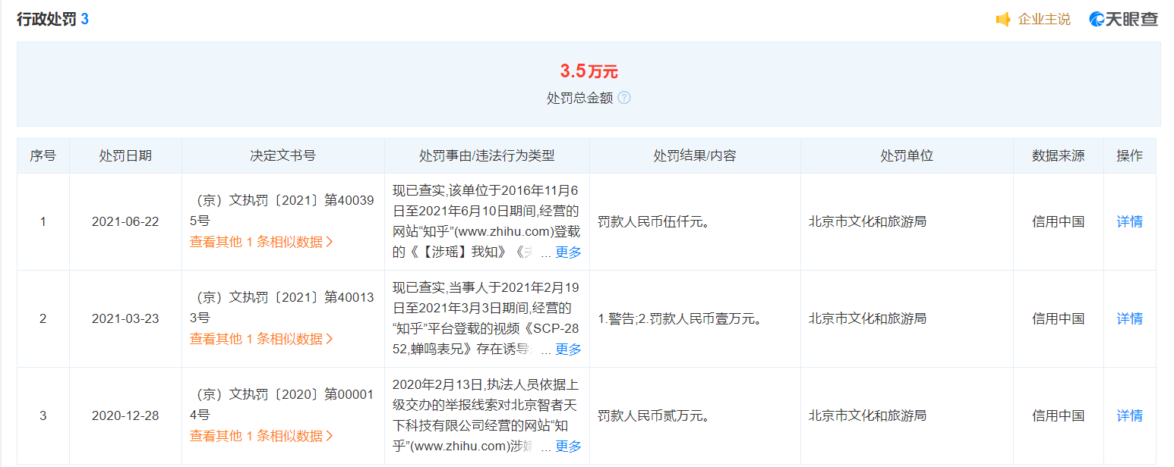Viewport: 1174px width, 467px height.
Task: Click the 天眼查 logo
Action: coord(1124,19)
